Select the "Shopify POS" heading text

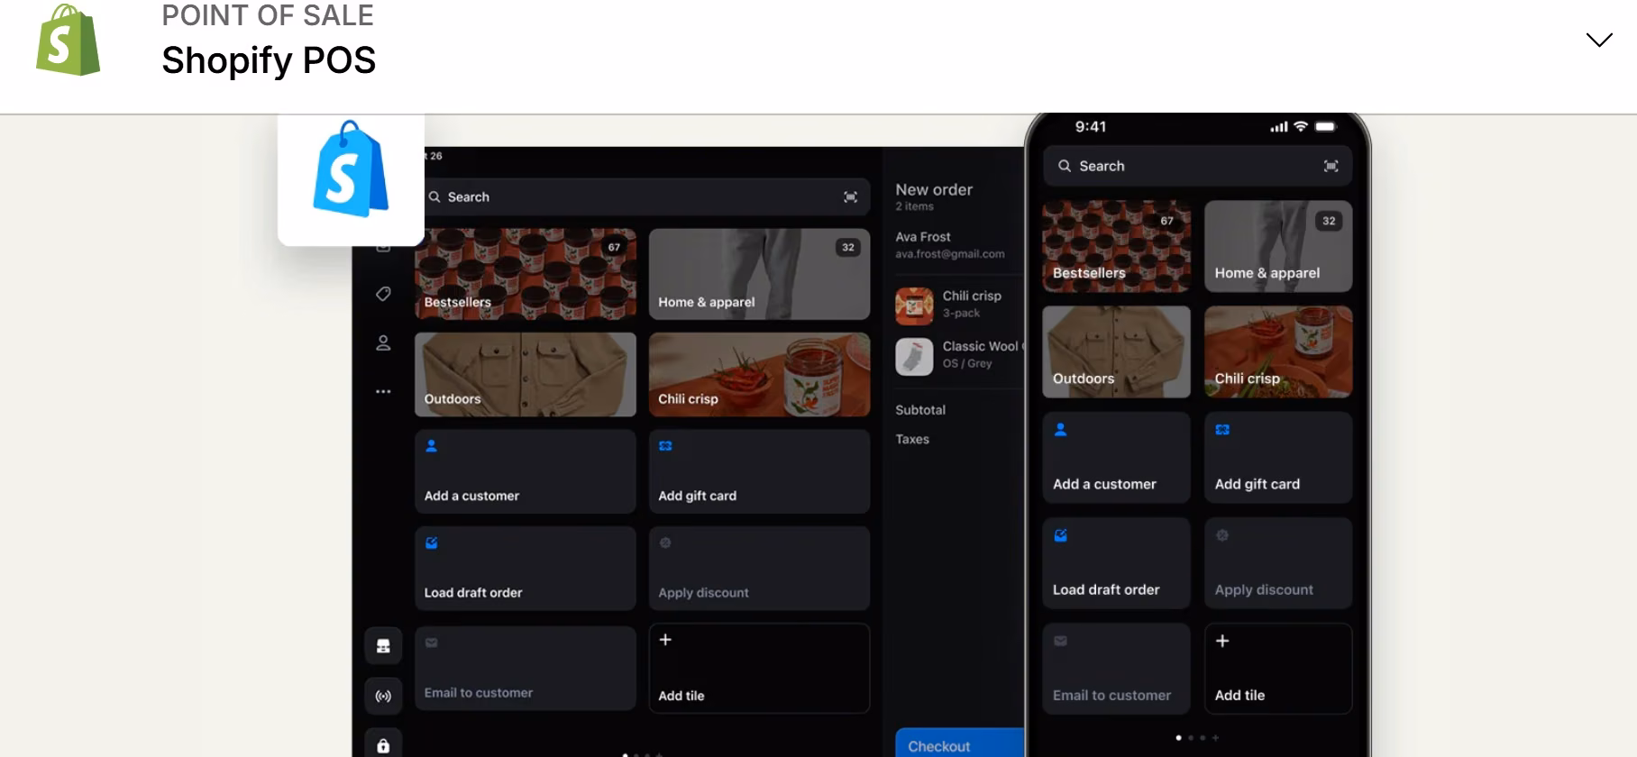pos(269,60)
